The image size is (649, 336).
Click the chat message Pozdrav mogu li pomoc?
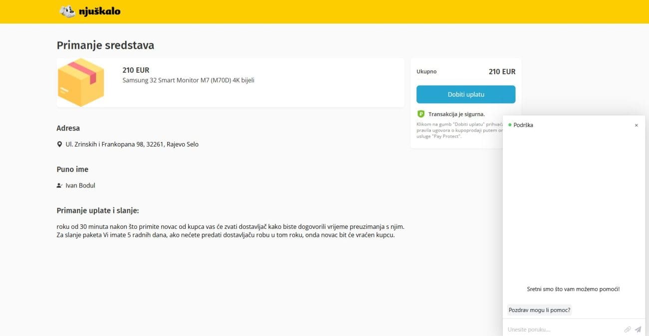click(539, 310)
